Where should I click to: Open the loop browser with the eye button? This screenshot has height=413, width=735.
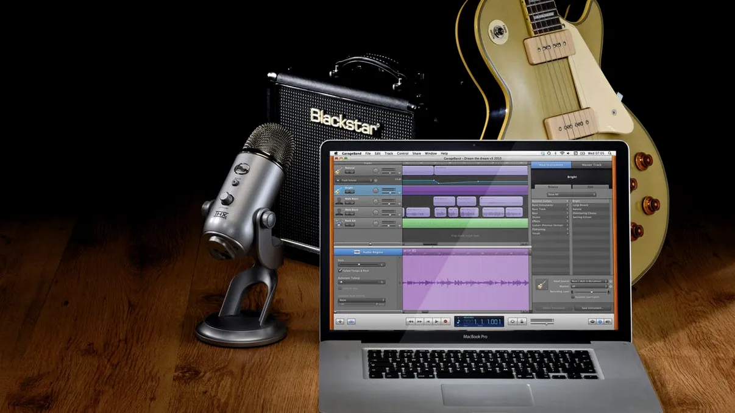pos(592,322)
